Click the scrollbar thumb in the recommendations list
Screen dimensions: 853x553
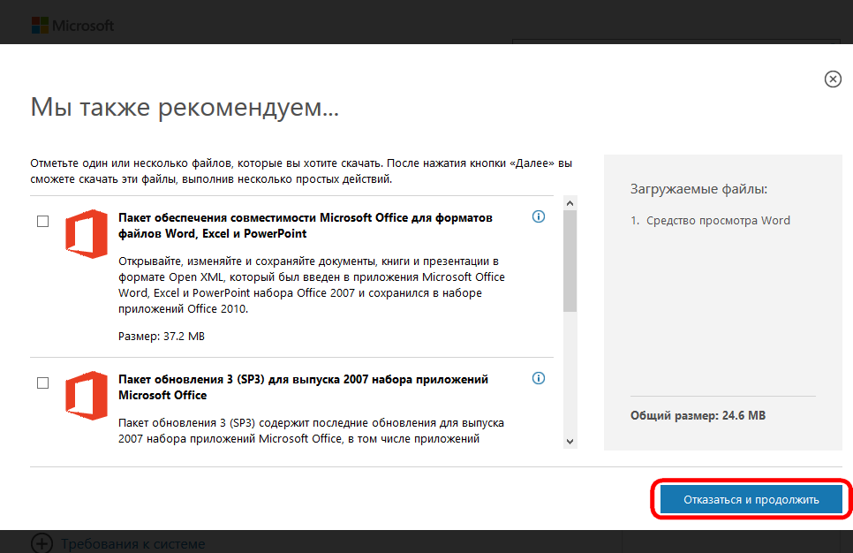[570, 261]
